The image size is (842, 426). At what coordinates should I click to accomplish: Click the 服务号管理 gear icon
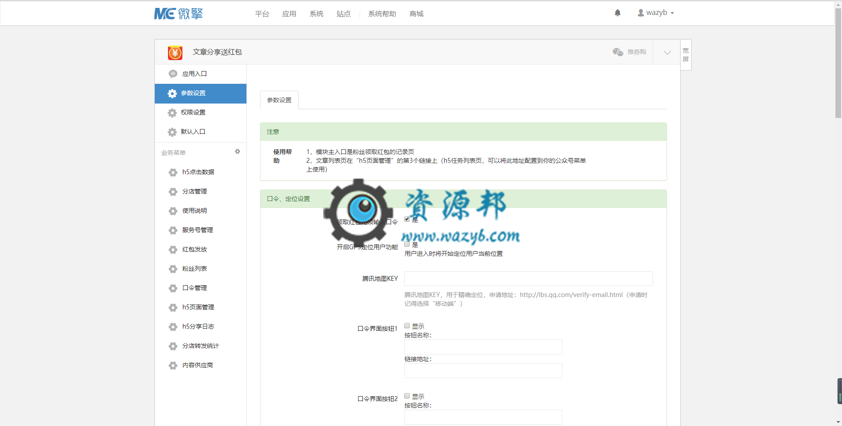click(173, 230)
